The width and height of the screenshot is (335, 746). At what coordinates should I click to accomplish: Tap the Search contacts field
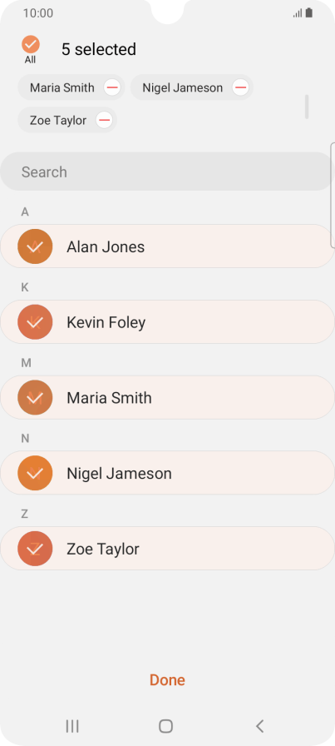166,172
